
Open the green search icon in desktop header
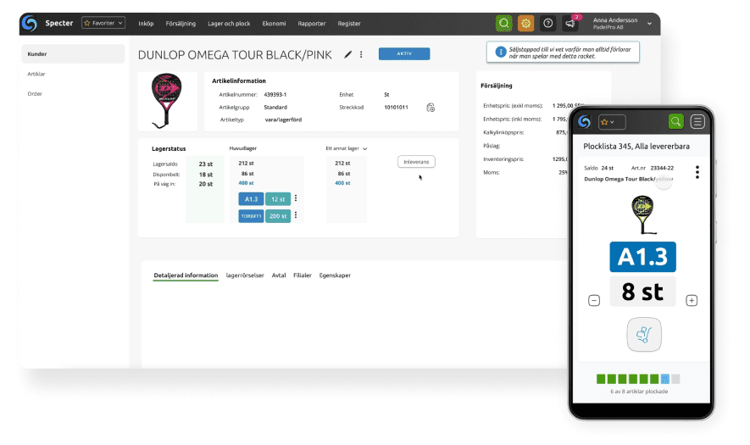coord(503,23)
